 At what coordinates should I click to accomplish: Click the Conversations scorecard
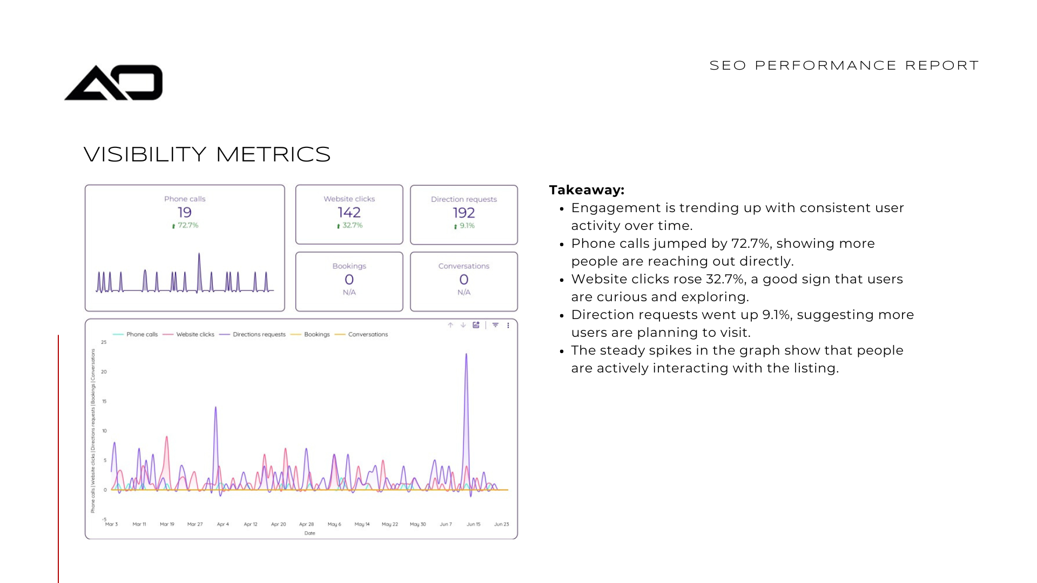coord(464,281)
